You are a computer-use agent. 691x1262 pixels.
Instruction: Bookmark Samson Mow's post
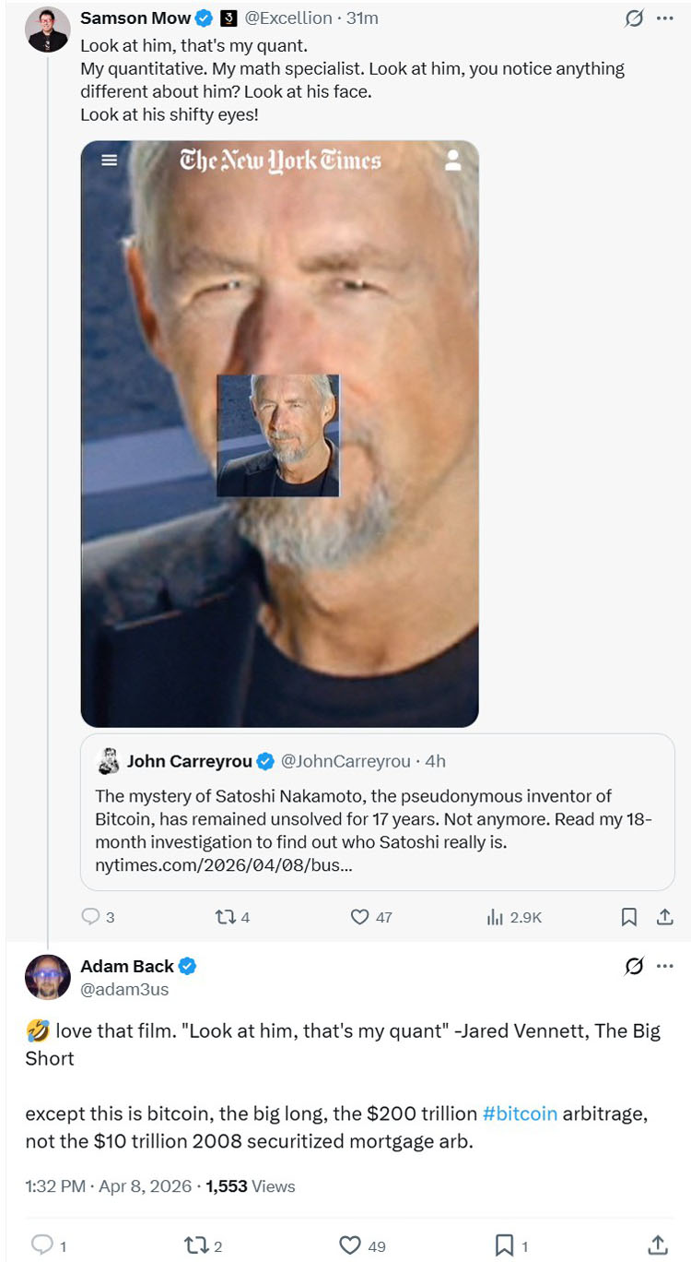pos(629,917)
